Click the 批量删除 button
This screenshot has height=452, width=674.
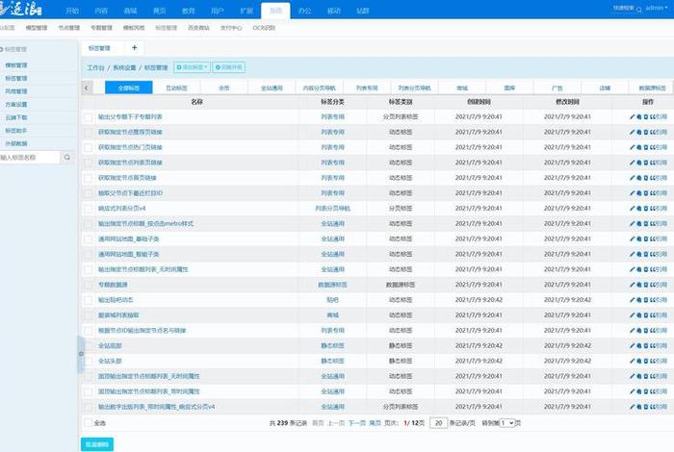97,444
